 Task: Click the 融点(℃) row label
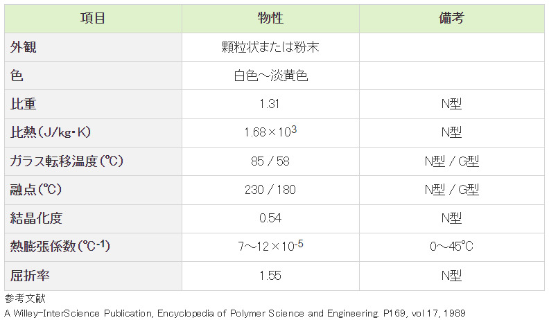tap(36, 190)
